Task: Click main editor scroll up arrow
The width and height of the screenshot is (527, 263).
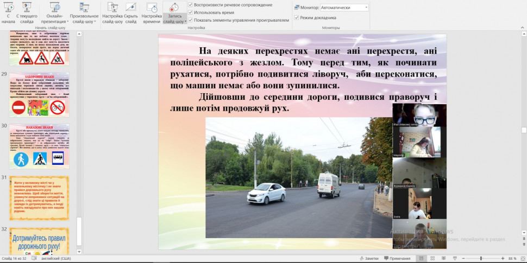Action: [x=524, y=34]
